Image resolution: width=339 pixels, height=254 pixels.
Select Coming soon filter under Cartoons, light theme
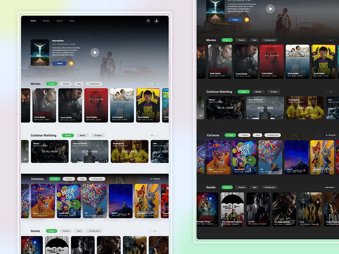tap(97, 179)
